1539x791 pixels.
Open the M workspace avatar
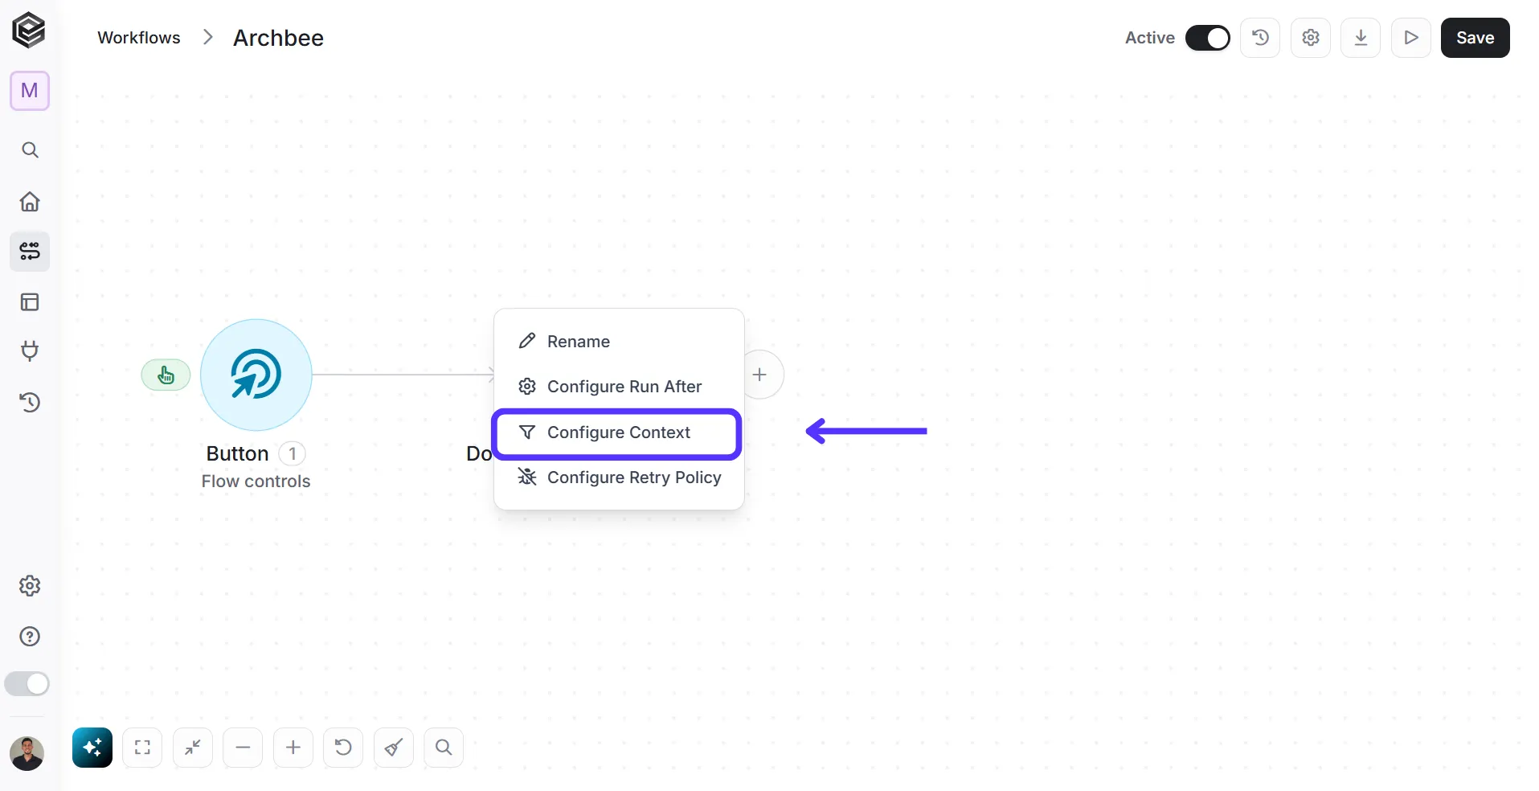[x=30, y=91]
